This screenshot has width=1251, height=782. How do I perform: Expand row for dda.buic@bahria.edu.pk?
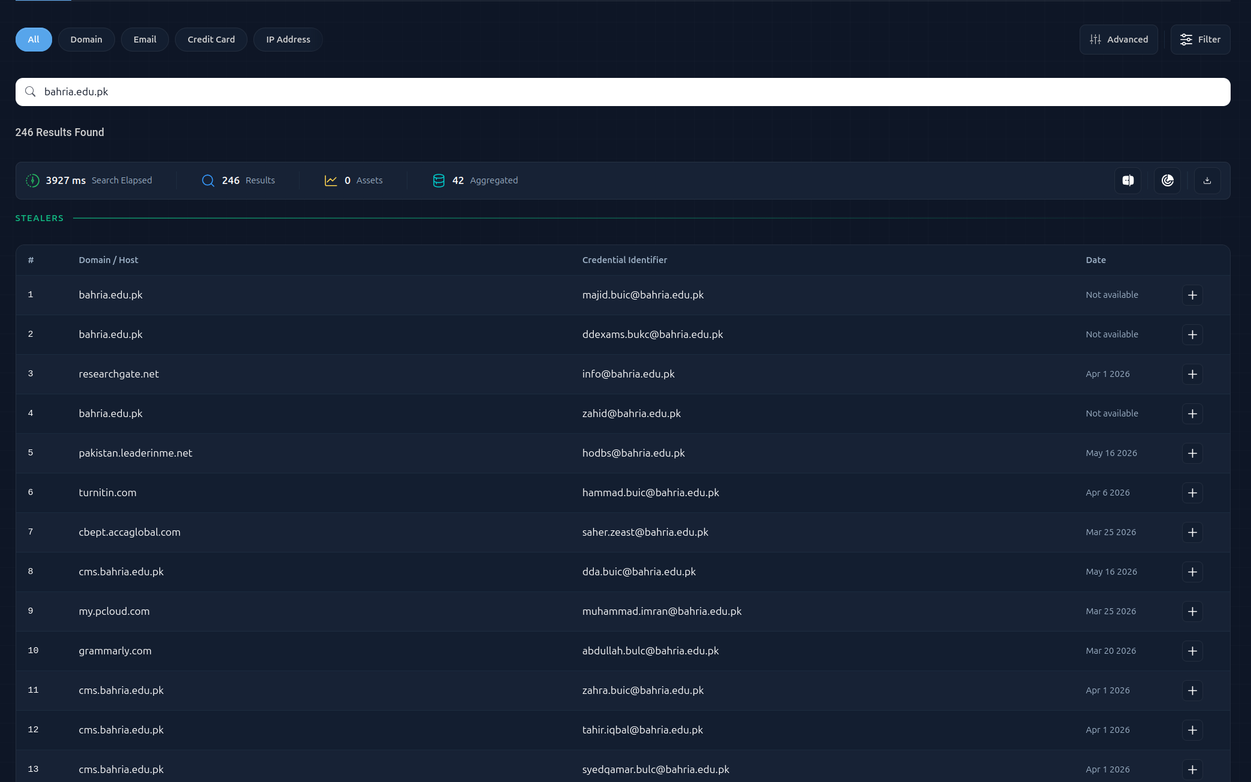coord(1192,572)
